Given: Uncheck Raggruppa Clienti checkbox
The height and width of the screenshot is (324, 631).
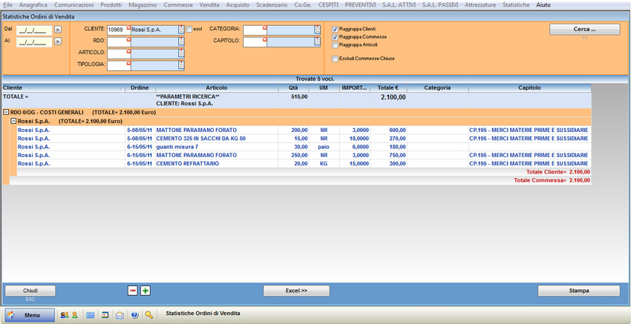Looking at the screenshot, I should (336, 30).
